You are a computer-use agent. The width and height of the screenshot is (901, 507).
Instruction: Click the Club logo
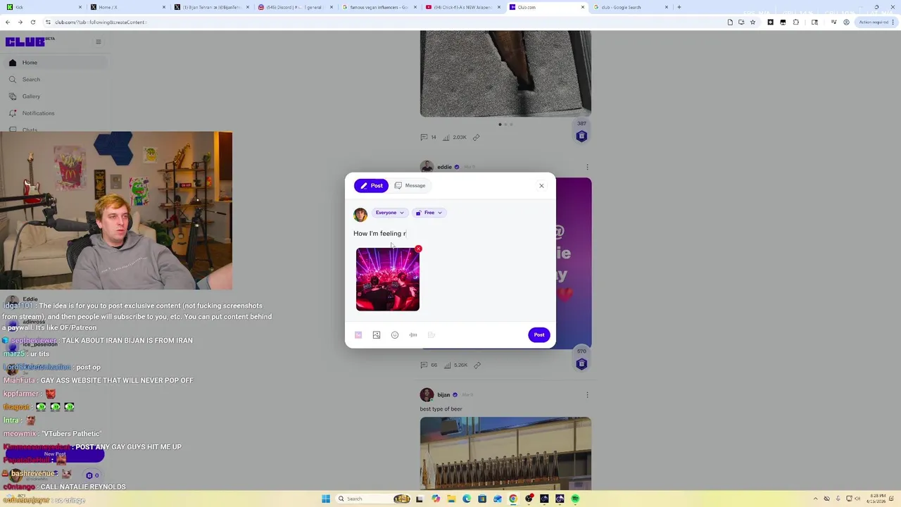tap(25, 42)
